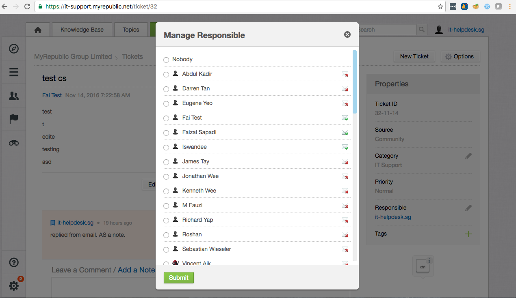Screen dimensions: 516x298
Task: Edit Responsible with the pencil icon
Action: point(468,208)
